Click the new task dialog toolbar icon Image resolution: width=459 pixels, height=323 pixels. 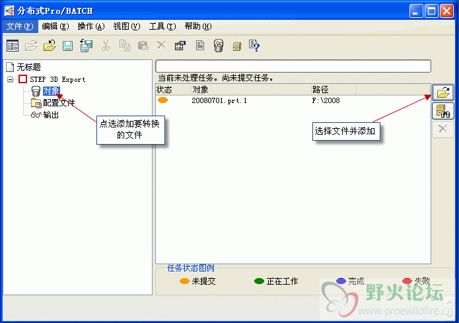tap(13, 46)
